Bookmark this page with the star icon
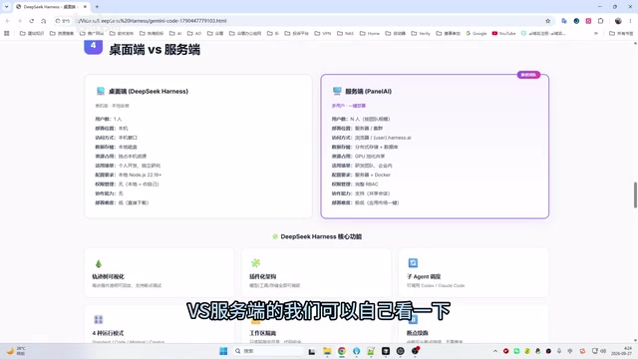The image size is (638, 359). click(x=547, y=21)
